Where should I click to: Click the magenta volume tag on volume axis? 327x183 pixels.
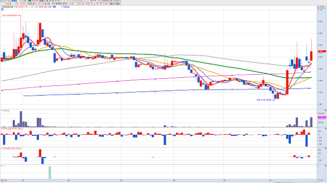(x=322, y=117)
